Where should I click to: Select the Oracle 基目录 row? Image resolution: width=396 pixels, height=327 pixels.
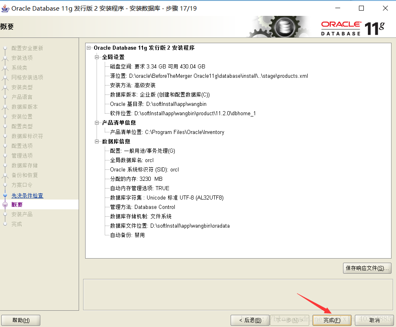(x=158, y=104)
